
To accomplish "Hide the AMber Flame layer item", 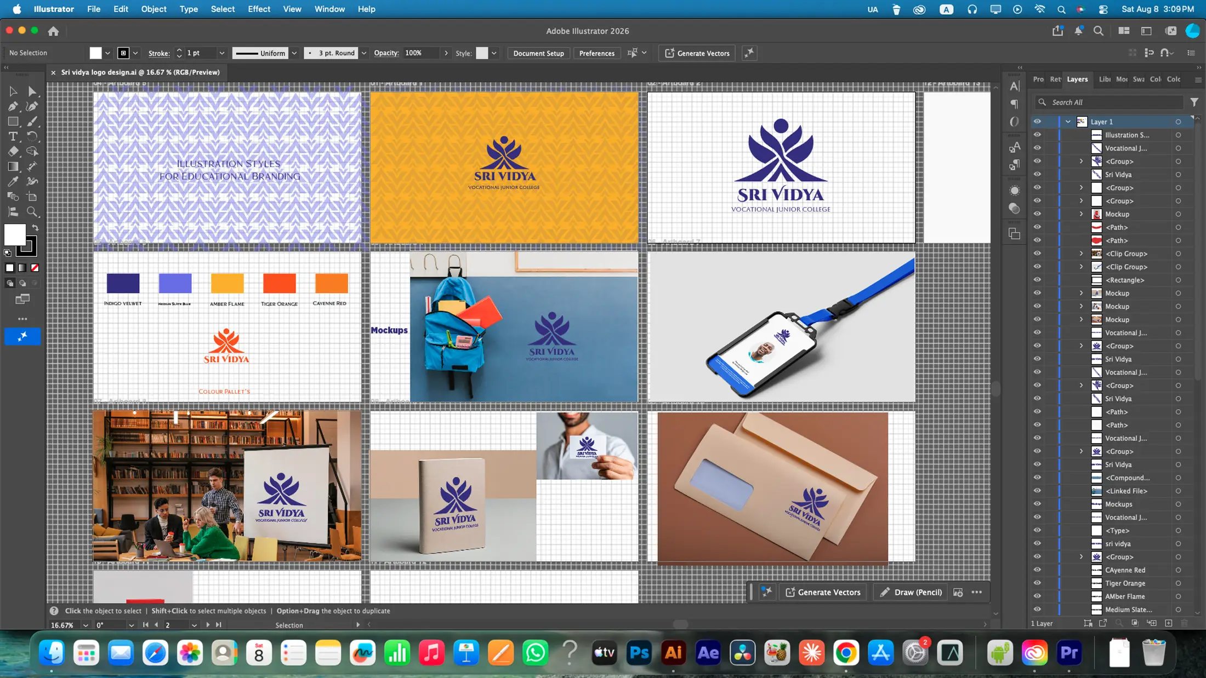I will click(1037, 596).
